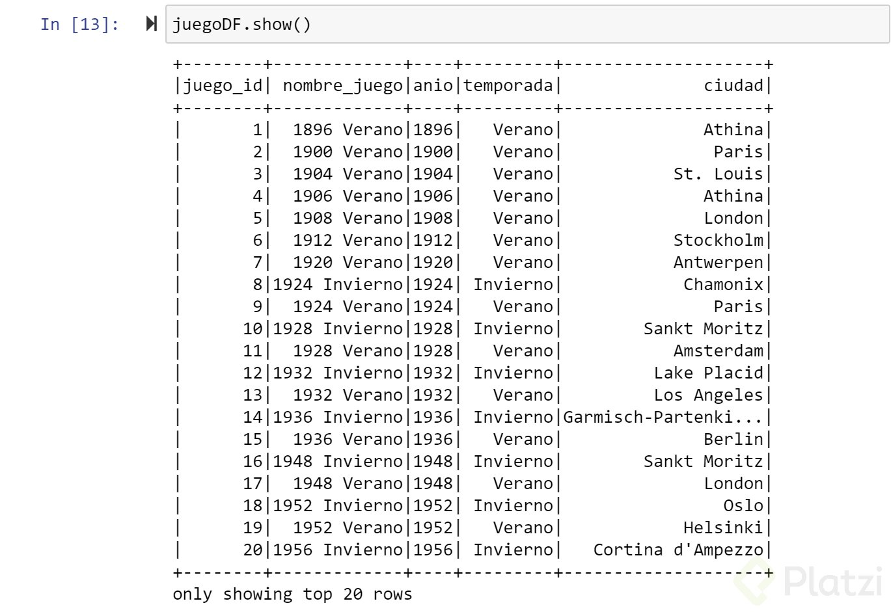
Task: Click the Helsinki city value
Action: [722, 527]
